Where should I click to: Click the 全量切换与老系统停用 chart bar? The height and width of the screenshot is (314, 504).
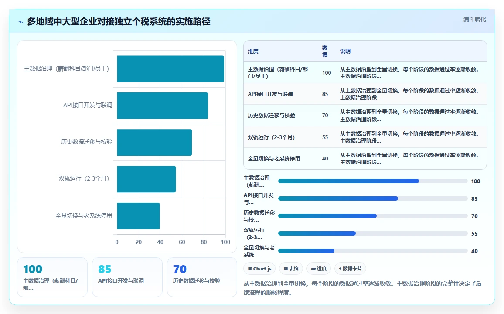click(138, 215)
